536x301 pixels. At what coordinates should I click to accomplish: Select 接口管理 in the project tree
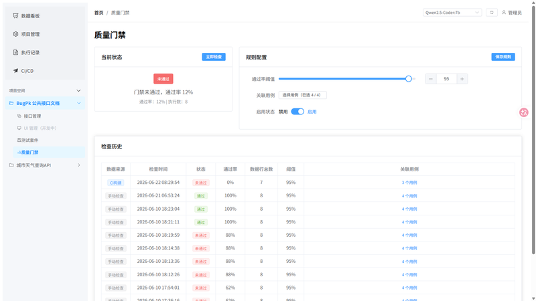point(49,116)
